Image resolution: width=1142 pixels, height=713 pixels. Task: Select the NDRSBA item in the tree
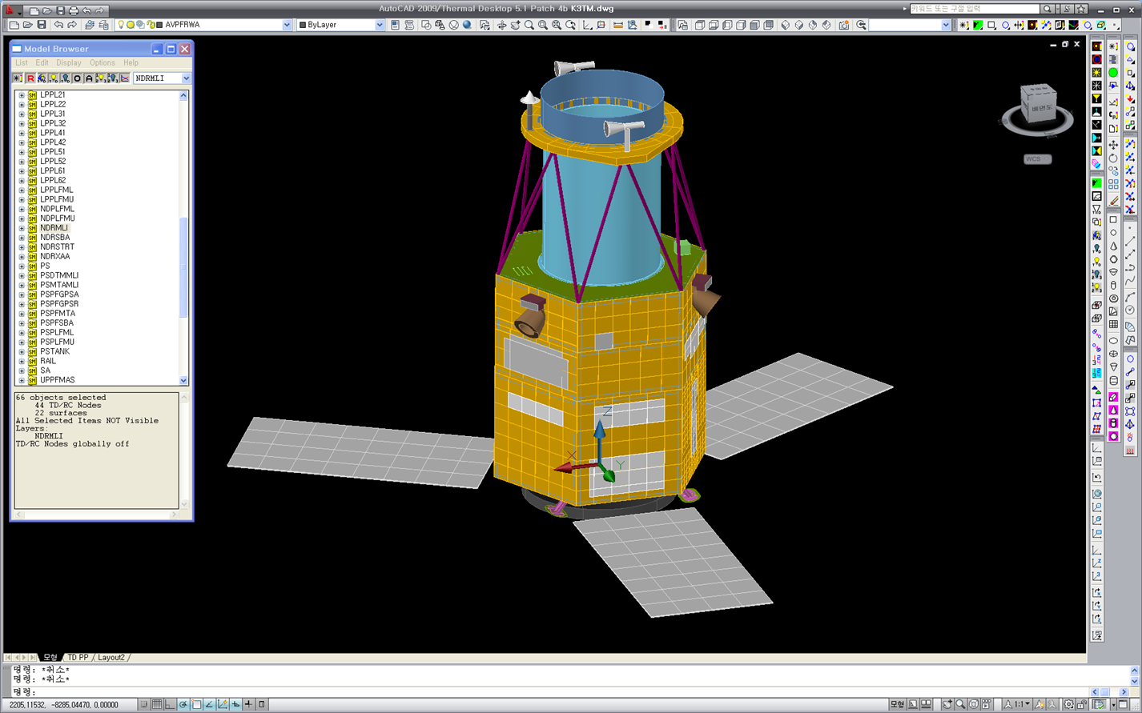click(x=54, y=238)
